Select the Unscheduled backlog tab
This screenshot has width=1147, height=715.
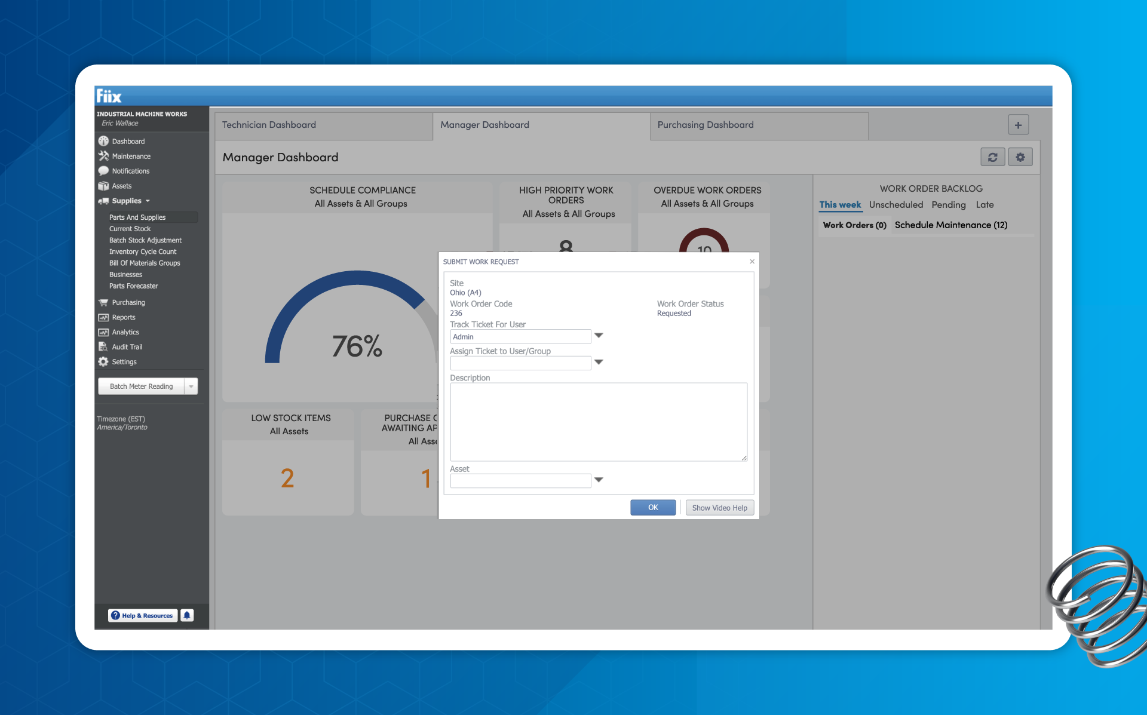[x=895, y=205]
